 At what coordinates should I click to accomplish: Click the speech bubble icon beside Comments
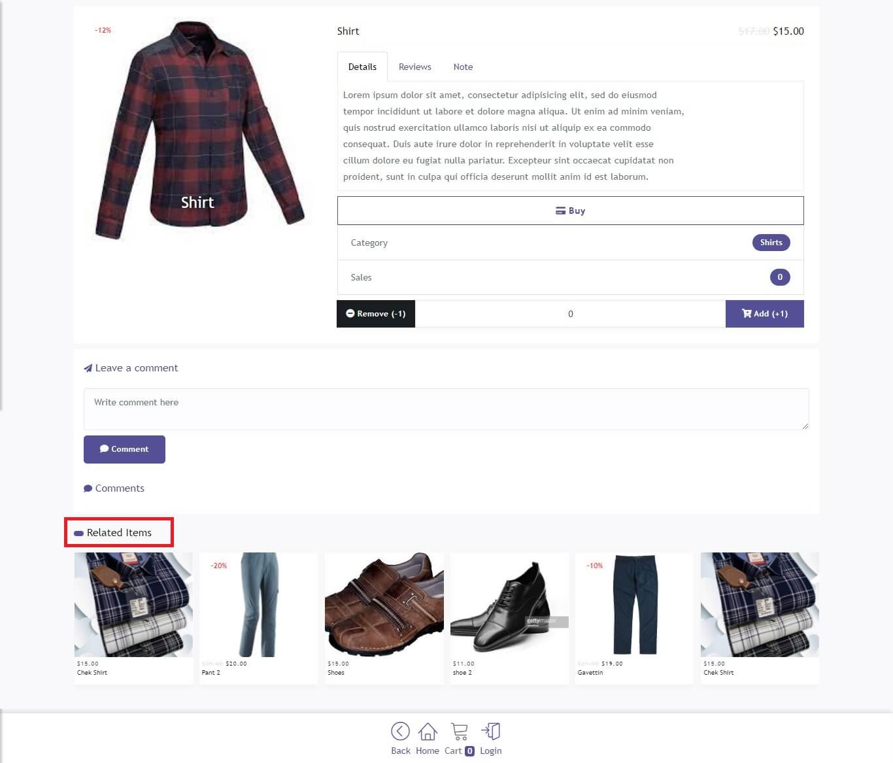point(88,488)
